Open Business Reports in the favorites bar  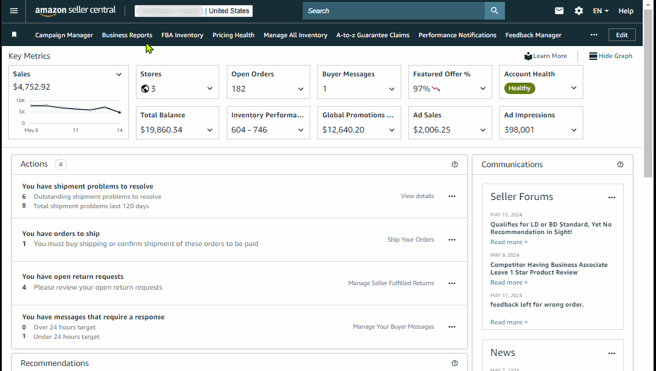click(x=127, y=35)
